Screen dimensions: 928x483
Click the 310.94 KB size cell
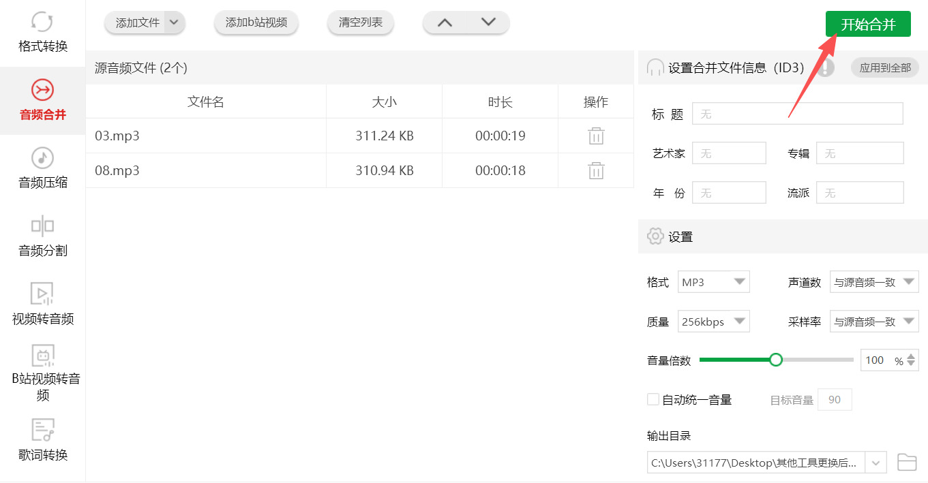pos(385,170)
